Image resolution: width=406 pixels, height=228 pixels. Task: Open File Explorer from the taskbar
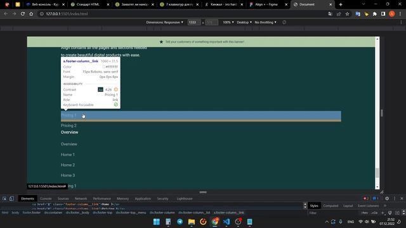pyautogui.click(x=192, y=222)
